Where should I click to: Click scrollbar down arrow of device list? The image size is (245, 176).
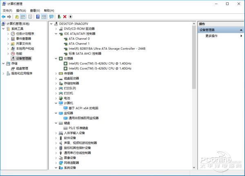point(194,167)
